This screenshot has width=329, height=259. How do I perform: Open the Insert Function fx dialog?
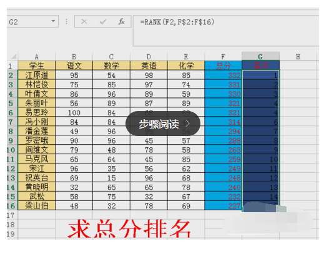coord(121,21)
